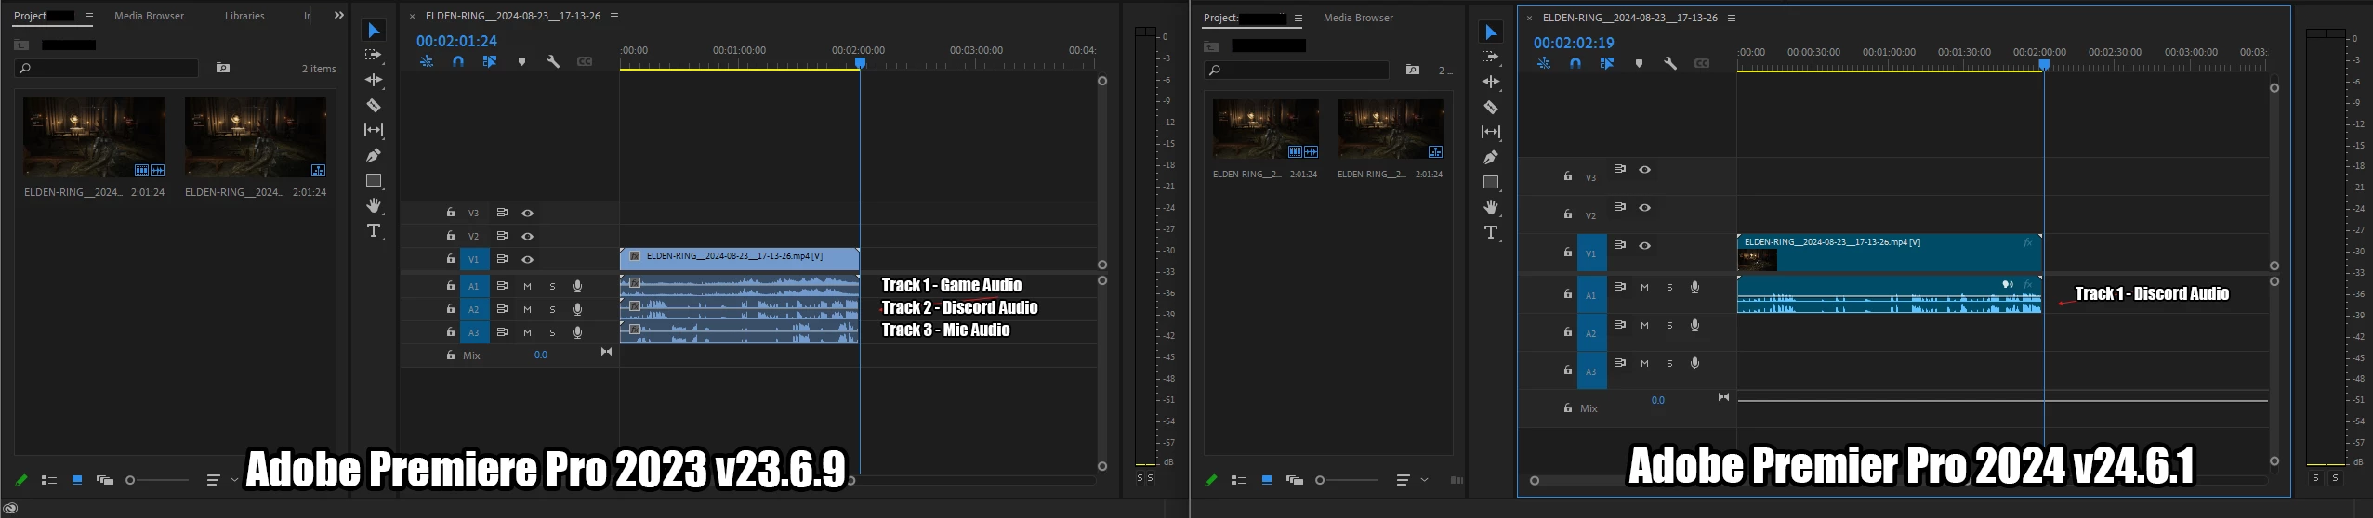Open the Project panel menu, 2024 window

click(x=1299, y=18)
